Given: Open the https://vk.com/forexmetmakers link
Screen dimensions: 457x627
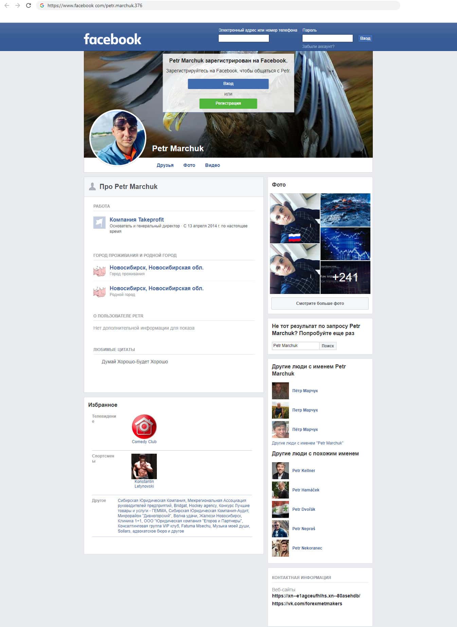Looking at the screenshot, I should coord(307,604).
